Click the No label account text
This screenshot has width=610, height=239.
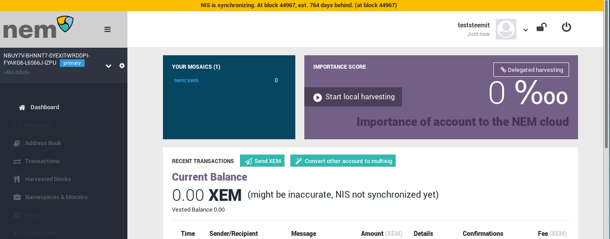pos(17,72)
